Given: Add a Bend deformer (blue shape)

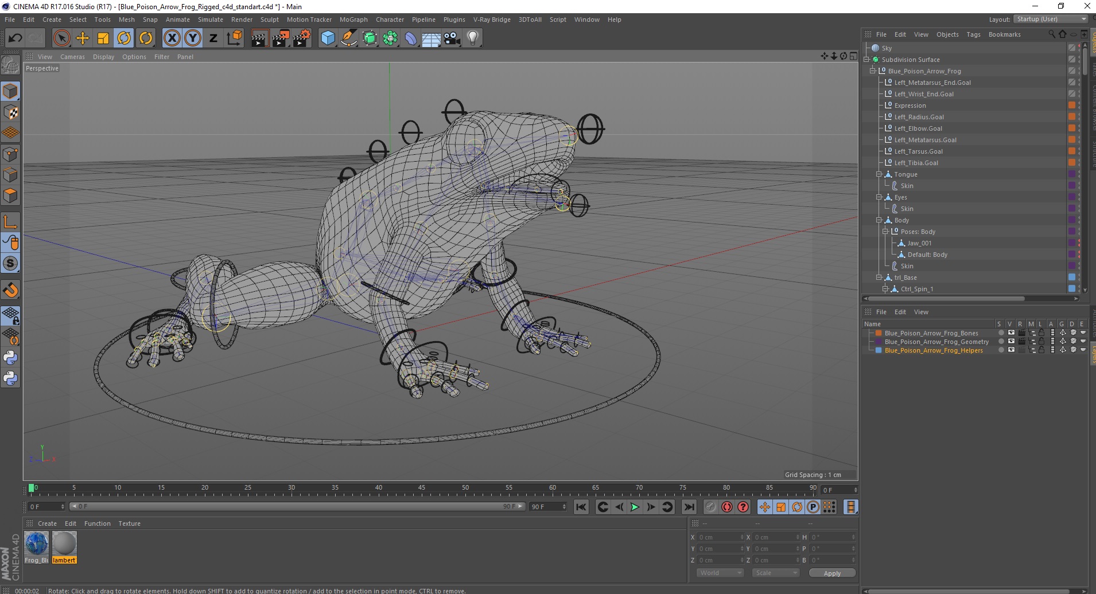Looking at the screenshot, I should tap(411, 38).
